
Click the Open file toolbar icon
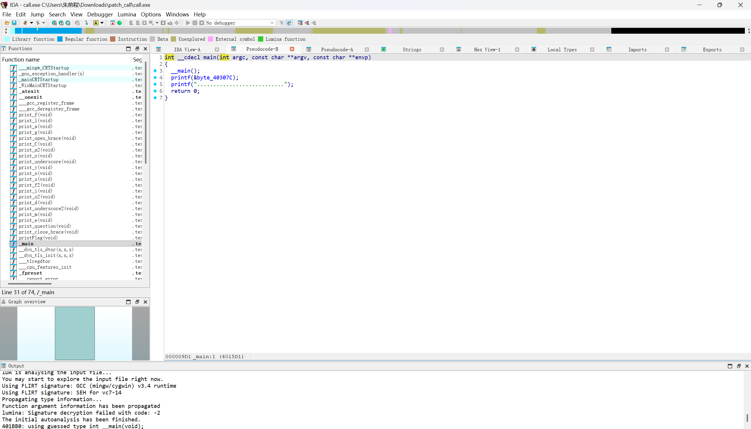click(x=7, y=23)
